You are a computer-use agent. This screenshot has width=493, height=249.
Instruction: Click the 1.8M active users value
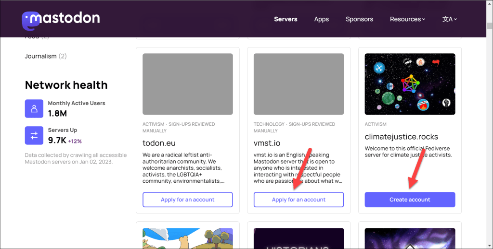57,113
